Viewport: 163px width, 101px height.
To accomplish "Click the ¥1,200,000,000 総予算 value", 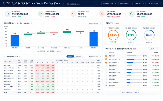I will 20,14.
